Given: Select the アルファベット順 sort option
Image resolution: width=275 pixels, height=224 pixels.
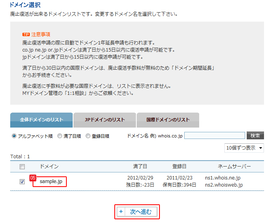Looking at the screenshot, I should click(15, 136).
